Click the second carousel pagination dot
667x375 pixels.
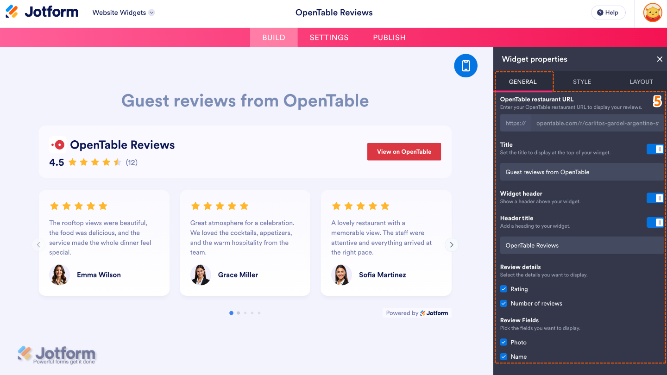[239, 313]
